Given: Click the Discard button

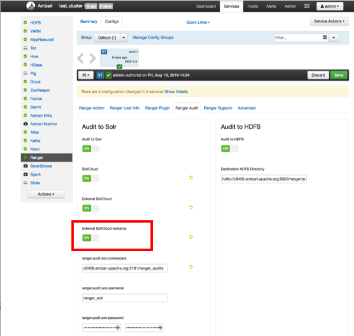Looking at the screenshot, I should 319,75.
